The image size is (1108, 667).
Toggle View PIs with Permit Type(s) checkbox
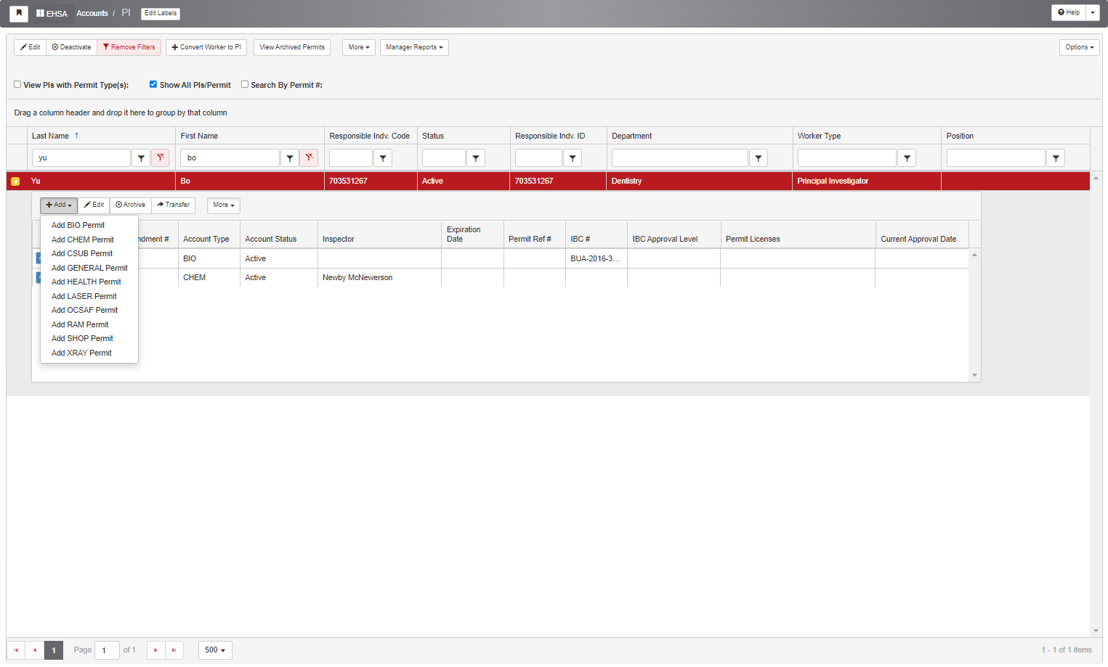click(17, 84)
